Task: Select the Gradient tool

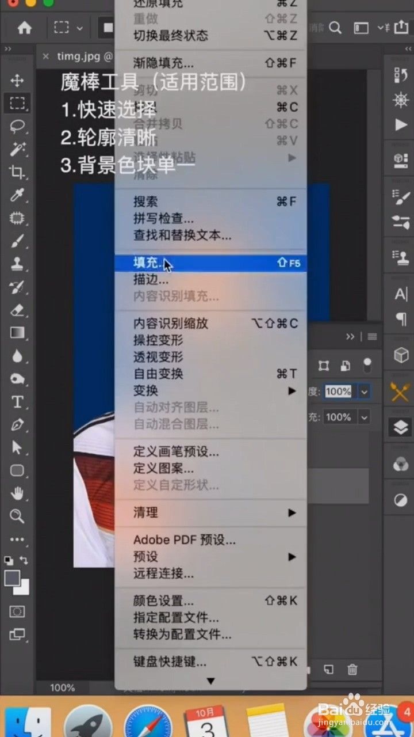Action: (17, 333)
